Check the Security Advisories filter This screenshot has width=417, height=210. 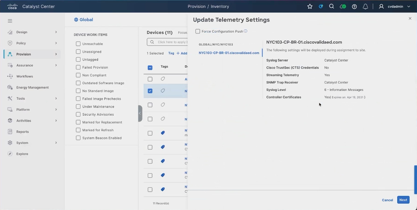(x=78, y=114)
